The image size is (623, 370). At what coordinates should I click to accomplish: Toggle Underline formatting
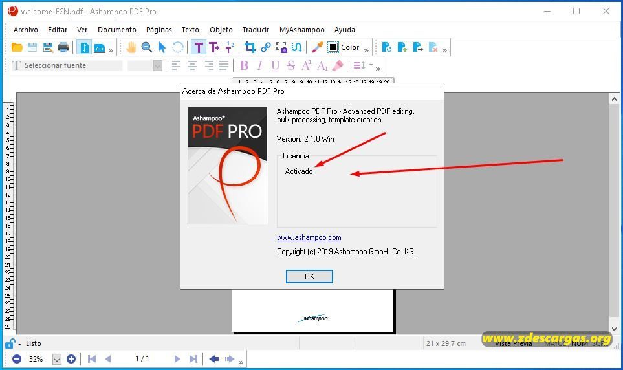(276, 65)
